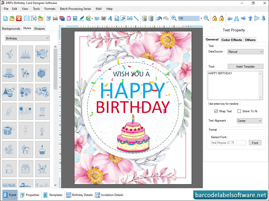269x201 pixels.
Task: Click the Font button
Action: pos(255,143)
